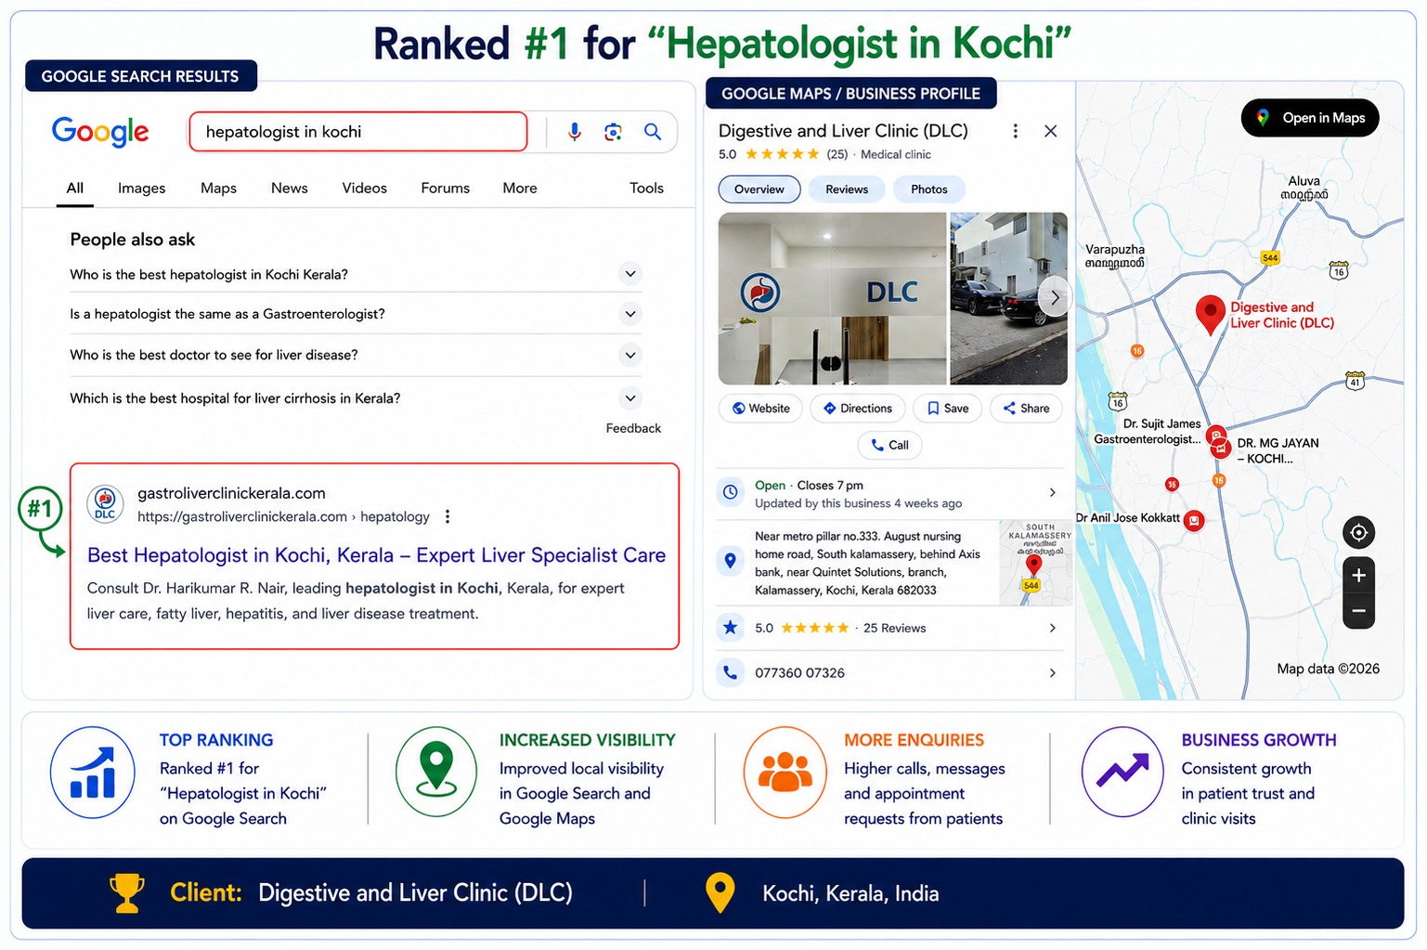Expand "Which is the best hospital for liver cirrhosis"
Screen dimensions: 1427x950
point(630,397)
